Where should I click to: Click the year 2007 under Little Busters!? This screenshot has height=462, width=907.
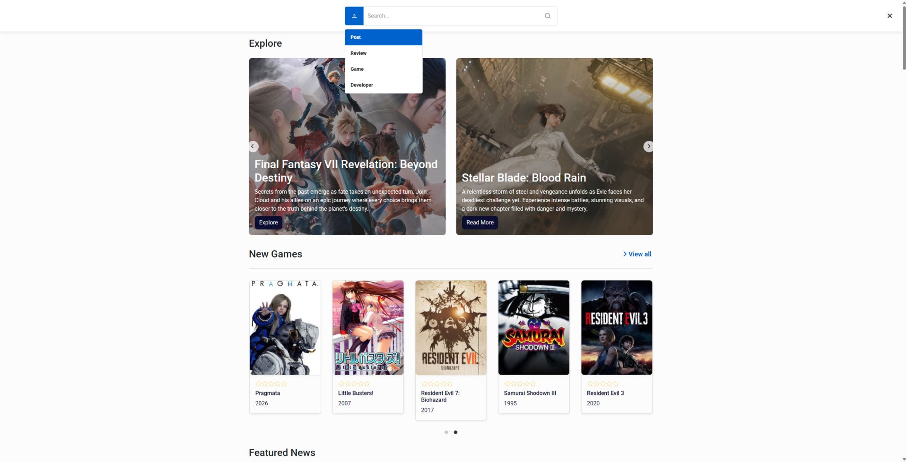(x=344, y=403)
